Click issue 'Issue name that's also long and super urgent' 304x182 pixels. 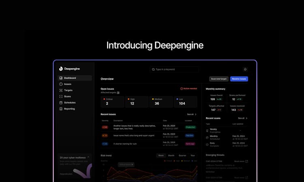click(x=134, y=135)
